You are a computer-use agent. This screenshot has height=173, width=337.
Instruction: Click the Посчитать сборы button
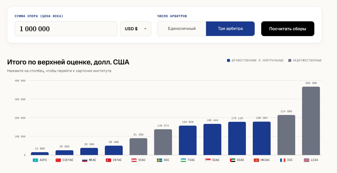click(288, 29)
